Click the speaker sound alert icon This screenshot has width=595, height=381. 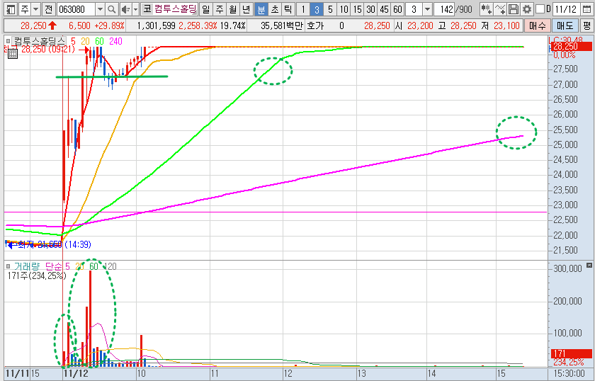point(125,9)
